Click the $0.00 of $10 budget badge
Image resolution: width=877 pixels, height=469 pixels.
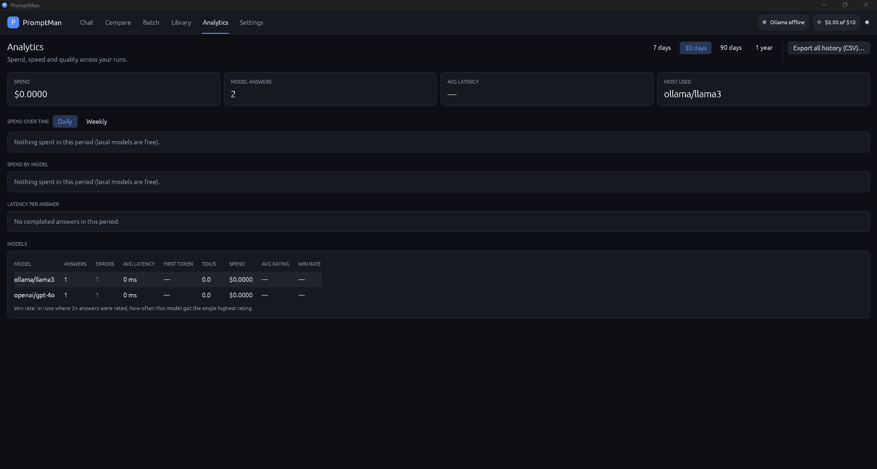click(x=836, y=22)
